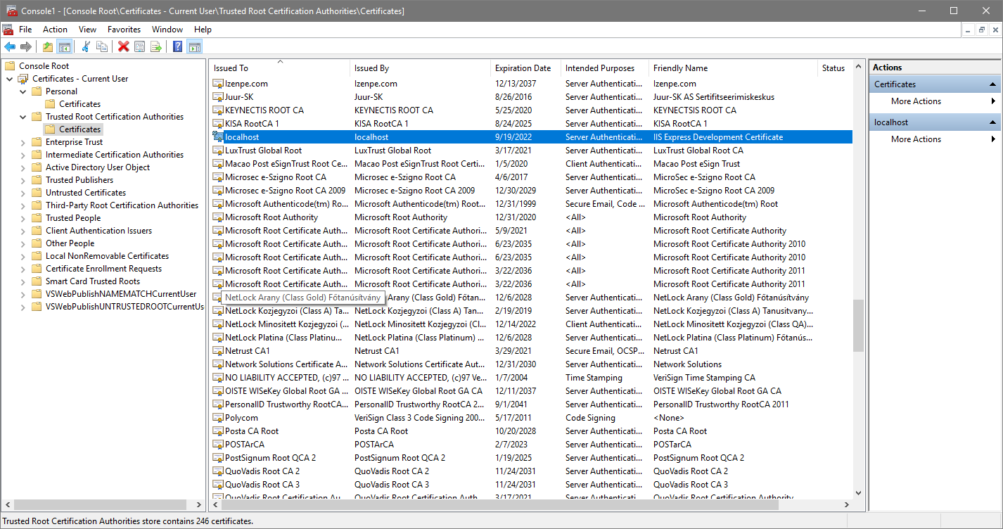The width and height of the screenshot is (1003, 529).
Task: Expand the Untrusted Certificates node
Action: (x=23, y=193)
